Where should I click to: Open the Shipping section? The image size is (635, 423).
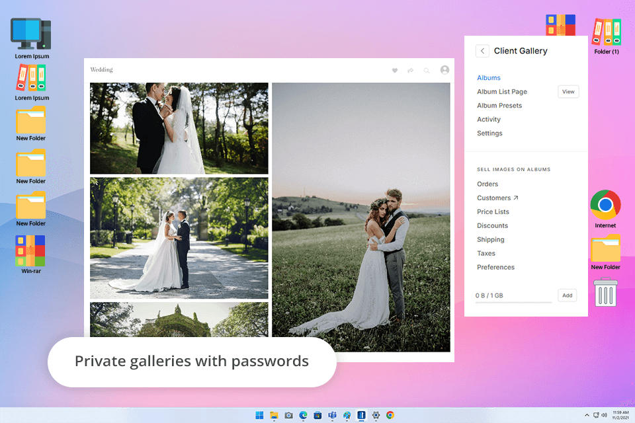490,240
